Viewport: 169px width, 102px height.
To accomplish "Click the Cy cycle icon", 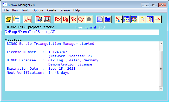I will pos(81,19).
